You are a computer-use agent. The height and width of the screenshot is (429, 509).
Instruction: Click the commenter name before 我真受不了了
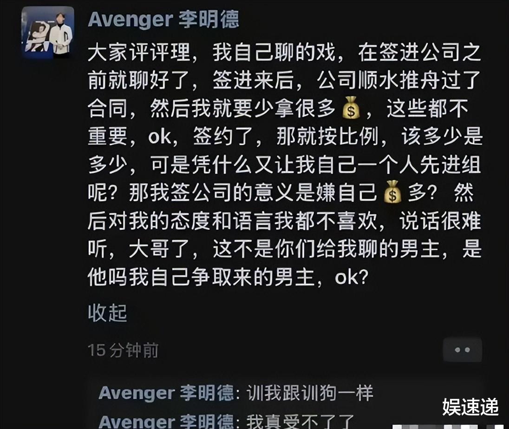click(167, 421)
